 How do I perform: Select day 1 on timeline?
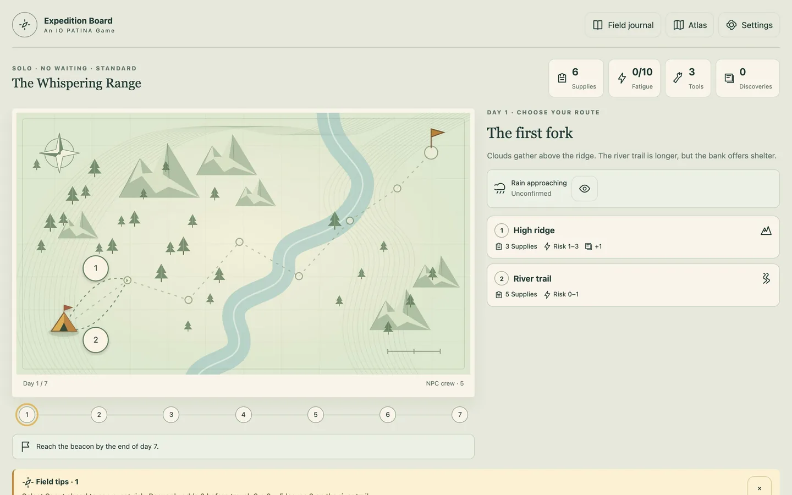[x=27, y=415]
